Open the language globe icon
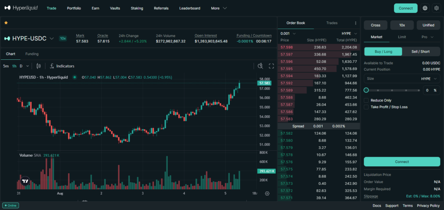 (x=425, y=8)
